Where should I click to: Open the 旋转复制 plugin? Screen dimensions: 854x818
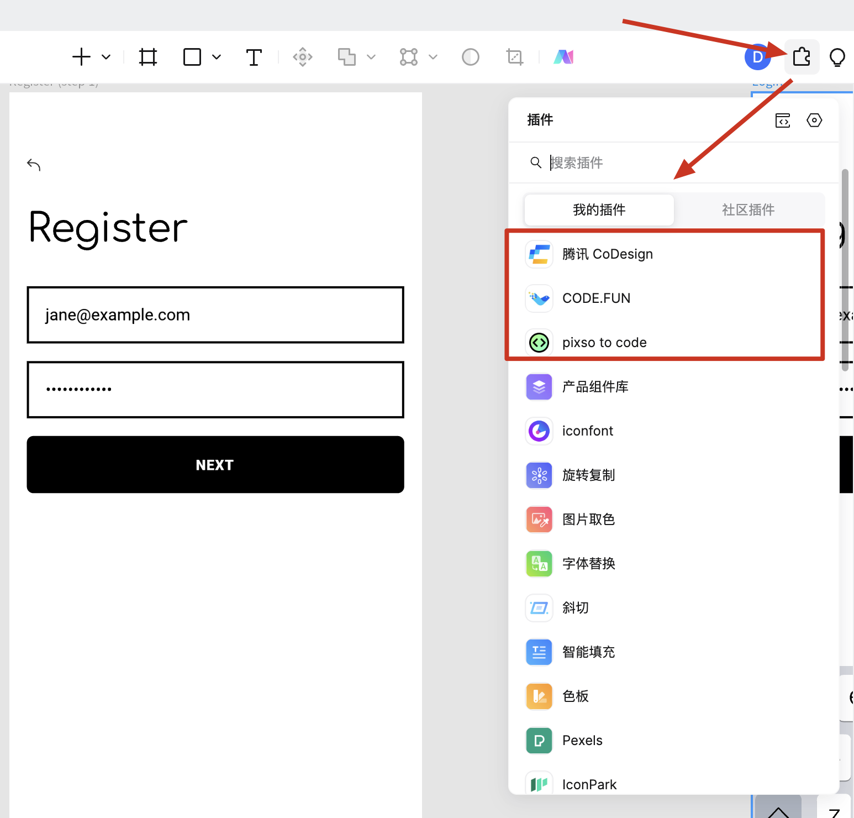click(674, 475)
